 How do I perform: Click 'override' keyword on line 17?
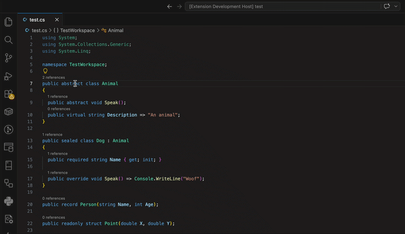pyautogui.click(x=77, y=179)
